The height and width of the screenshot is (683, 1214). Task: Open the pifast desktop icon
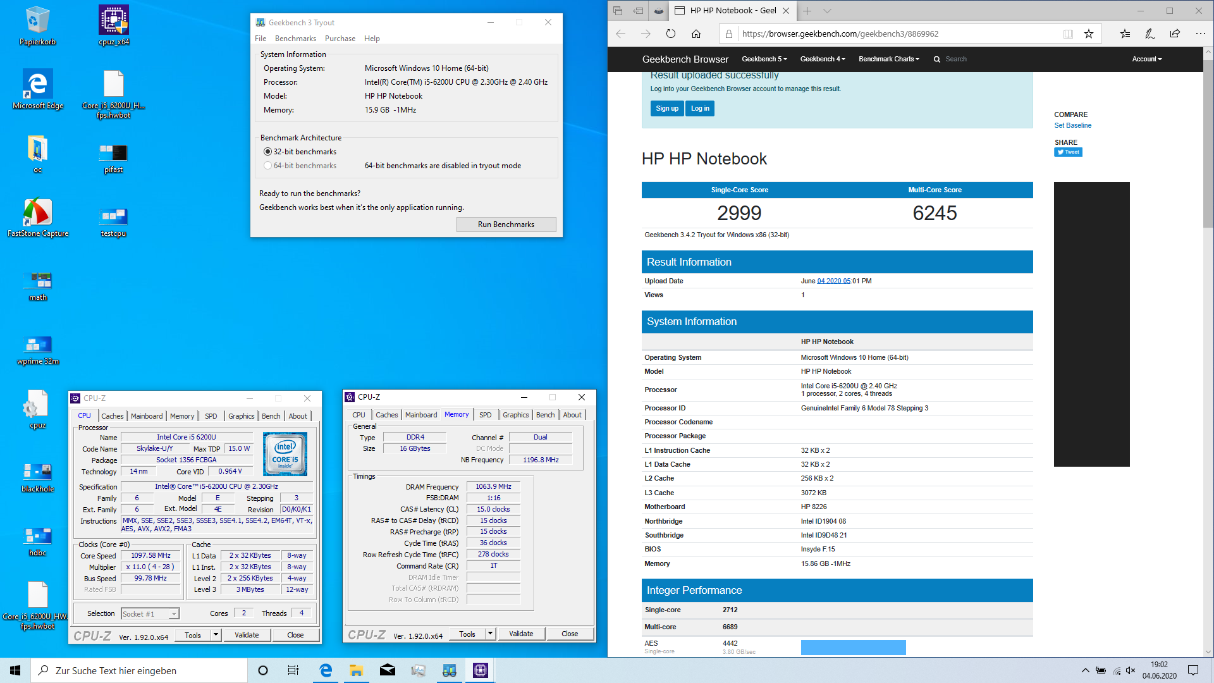click(x=114, y=158)
